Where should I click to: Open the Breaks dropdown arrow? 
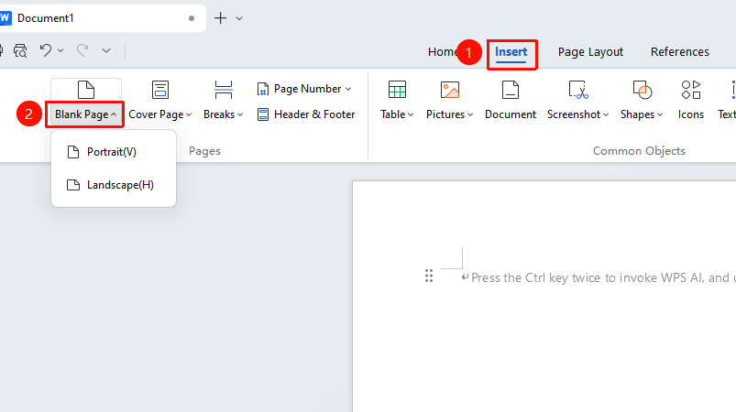pyautogui.click(x=240, y=114)
